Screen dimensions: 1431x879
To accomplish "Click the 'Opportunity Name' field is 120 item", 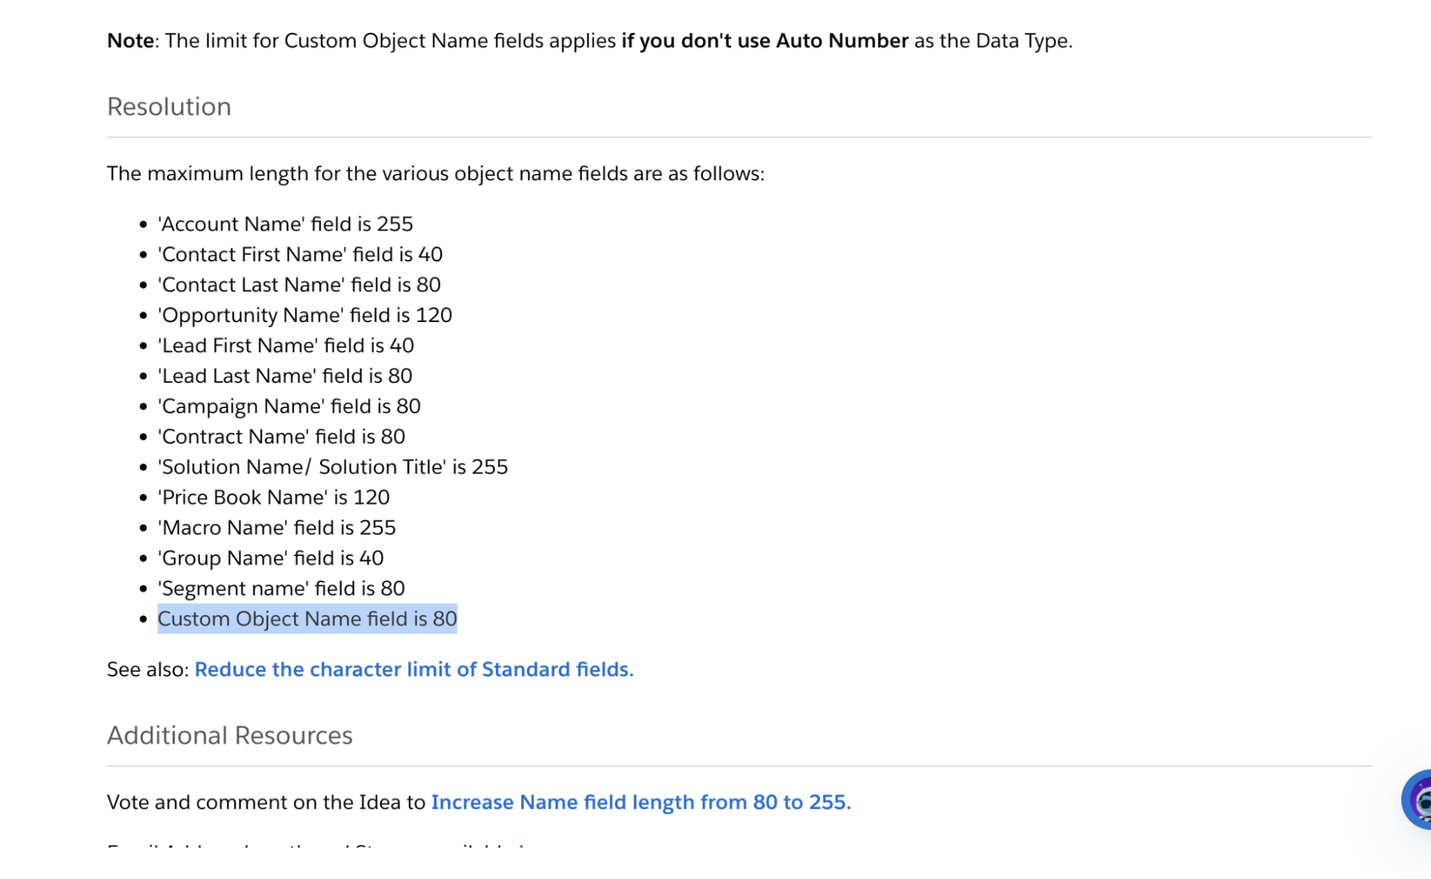I will coord(305,315).
